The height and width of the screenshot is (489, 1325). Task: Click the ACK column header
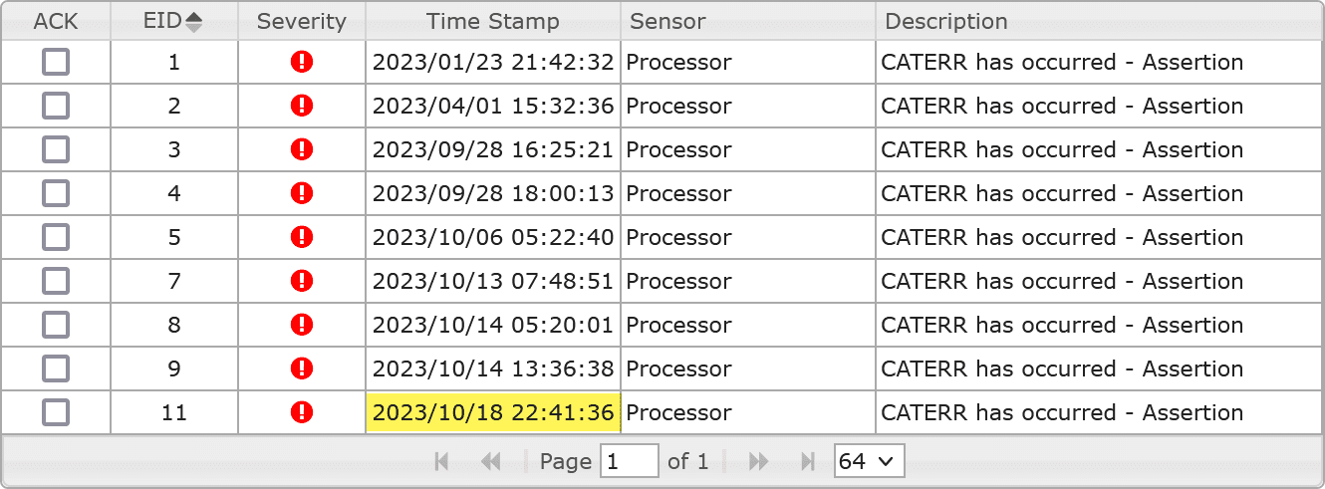tap(56, 21)
